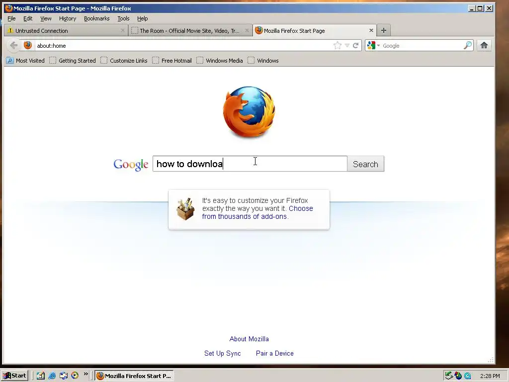Open the View menu
This screenshot has width=509, height=382.
tap(46, 18)
